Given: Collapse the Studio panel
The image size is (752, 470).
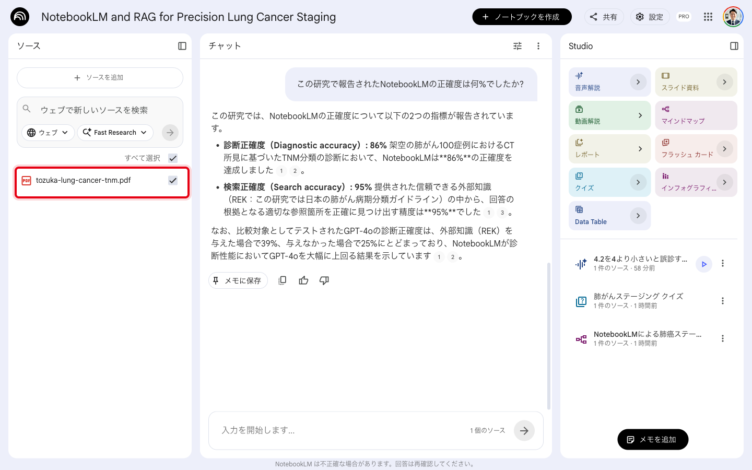Looking at the screenshot, I should pyautogui.click(x=734, y=46).
